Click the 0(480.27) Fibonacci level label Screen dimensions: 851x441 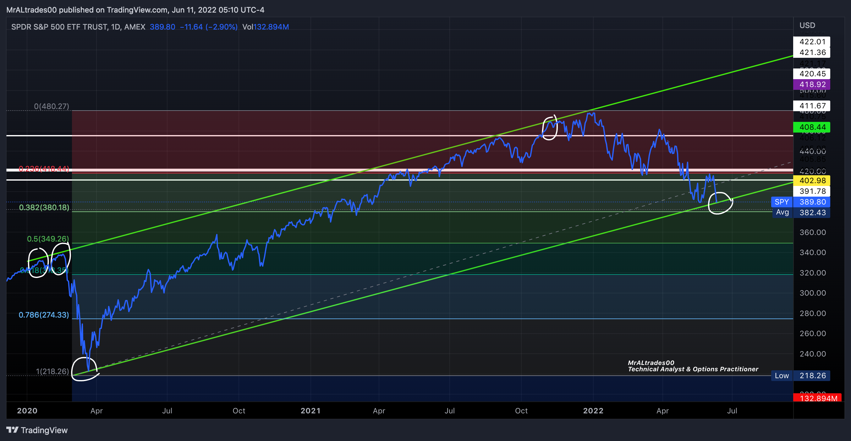pos(52,106)
